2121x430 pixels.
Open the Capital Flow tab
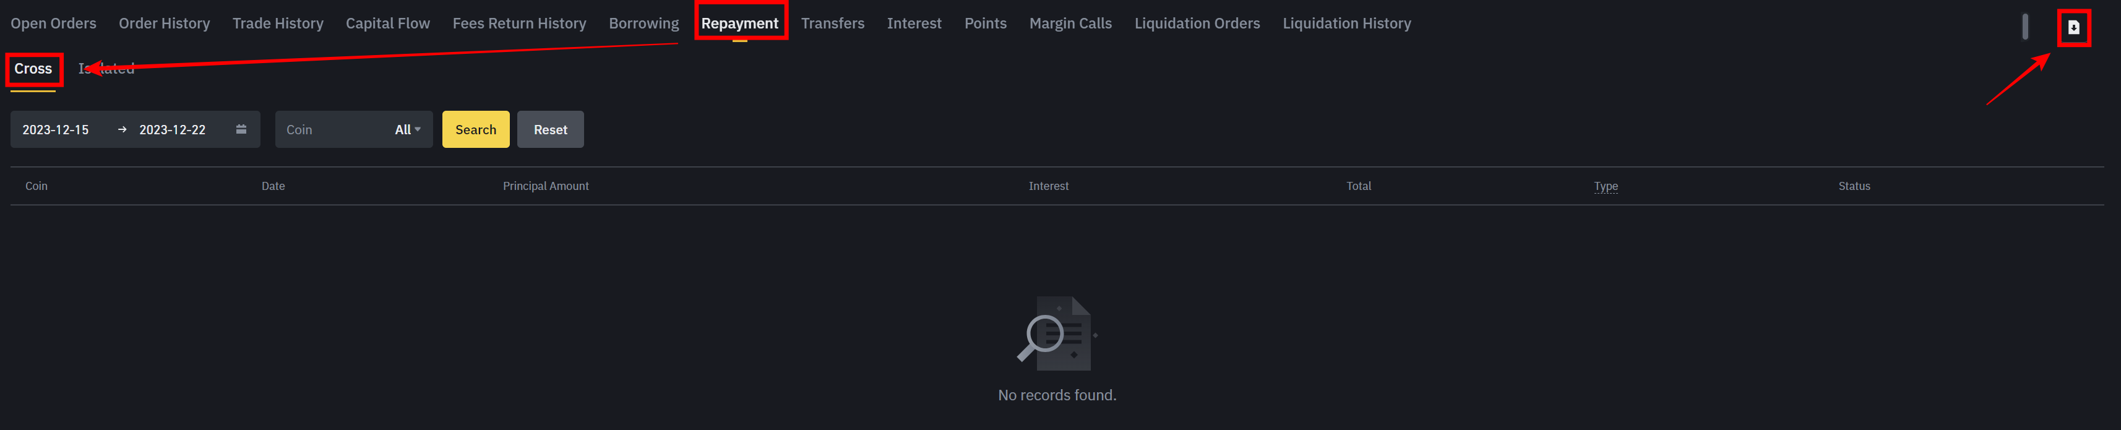pos(388,23)
